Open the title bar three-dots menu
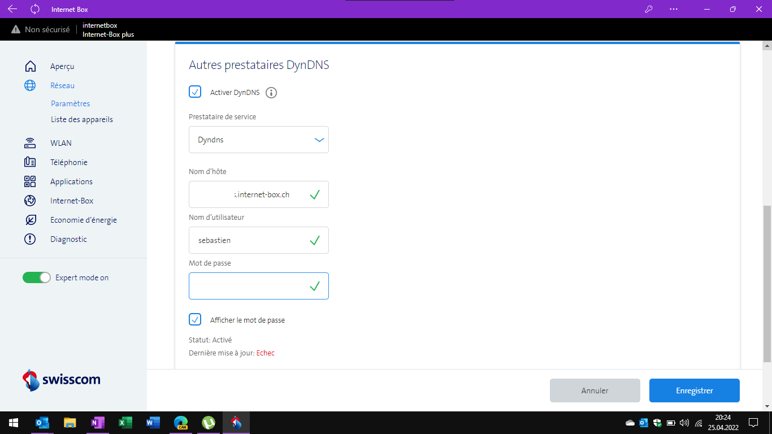The width and height of the screenshot is (772, 434). coord(673,9)
